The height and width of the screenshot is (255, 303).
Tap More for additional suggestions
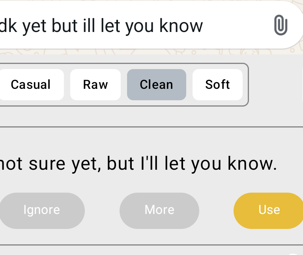pos(159,210)
